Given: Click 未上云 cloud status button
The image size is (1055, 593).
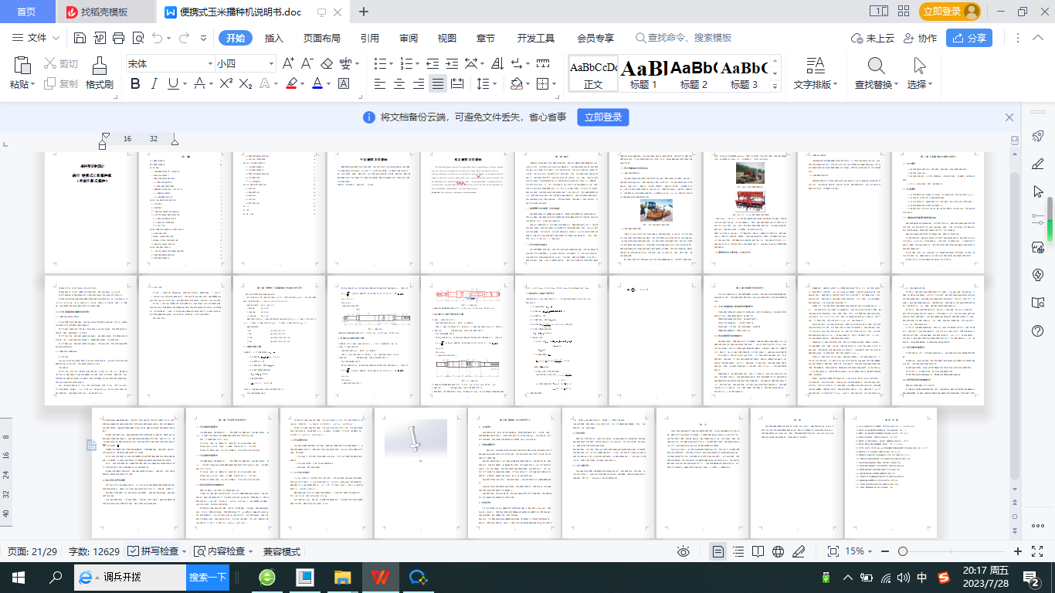Looking at the screenshot, I should pyautogui.click(x=872, y=38).
